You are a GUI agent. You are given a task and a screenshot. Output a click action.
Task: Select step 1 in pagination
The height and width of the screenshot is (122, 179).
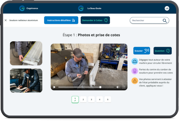[x=75, y=99]
